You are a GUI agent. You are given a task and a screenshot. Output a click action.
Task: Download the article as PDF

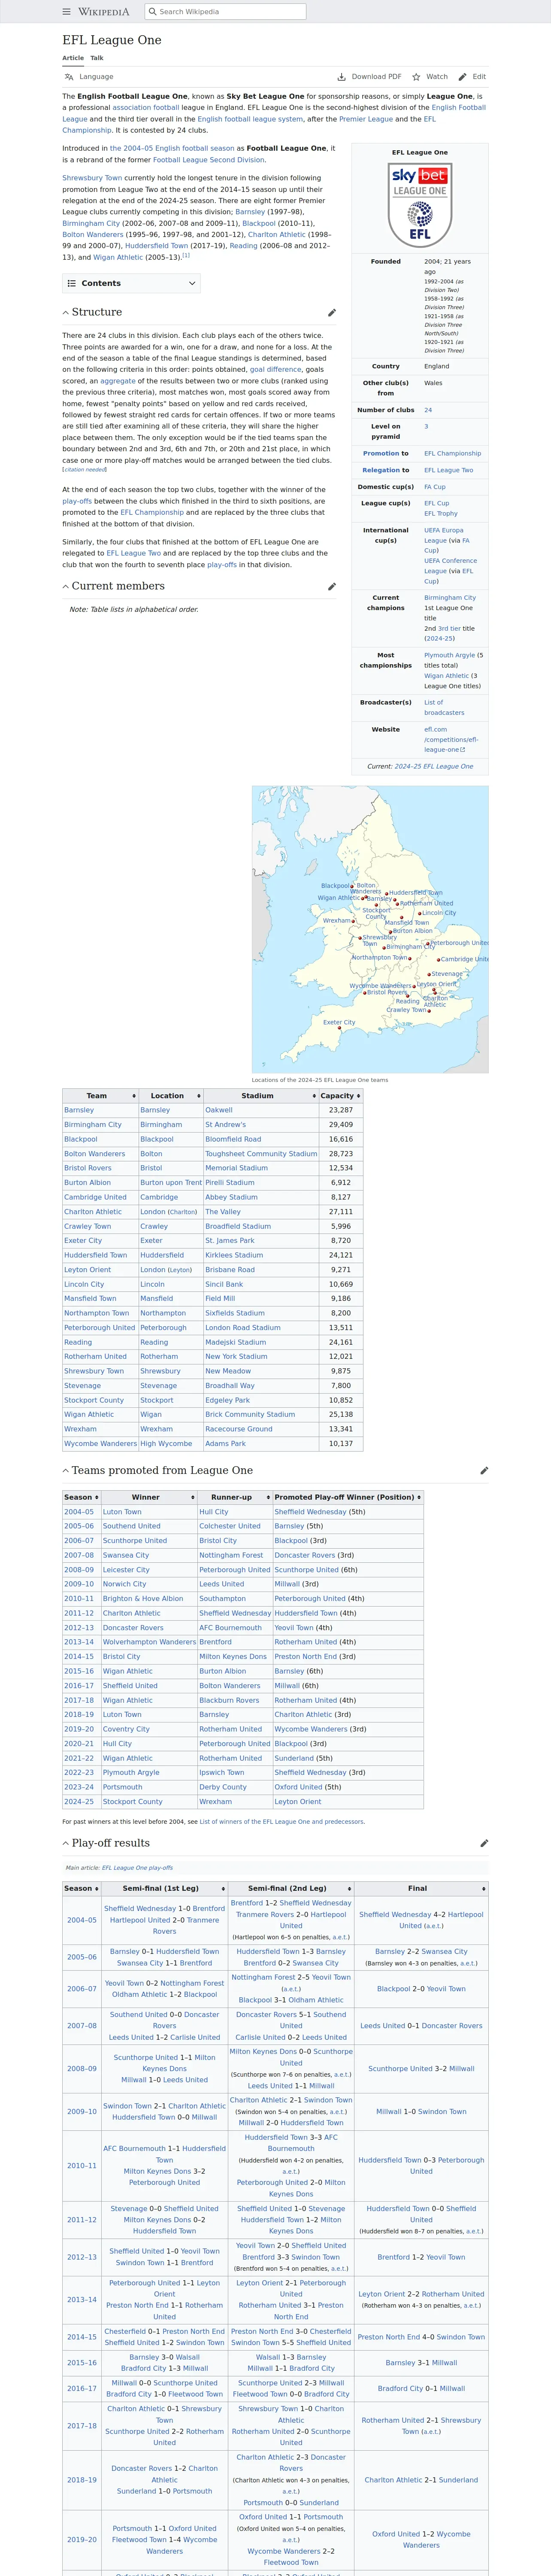pyautogui.click(x=369, y=77)
